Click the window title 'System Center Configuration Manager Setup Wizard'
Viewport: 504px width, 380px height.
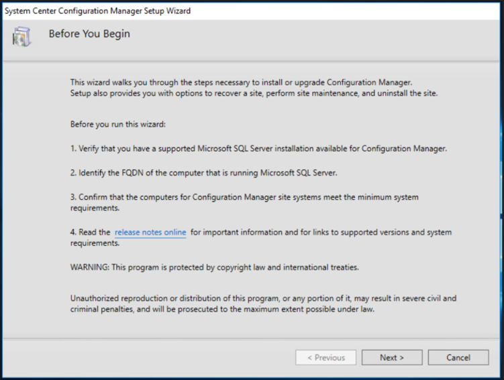[98, 11]
